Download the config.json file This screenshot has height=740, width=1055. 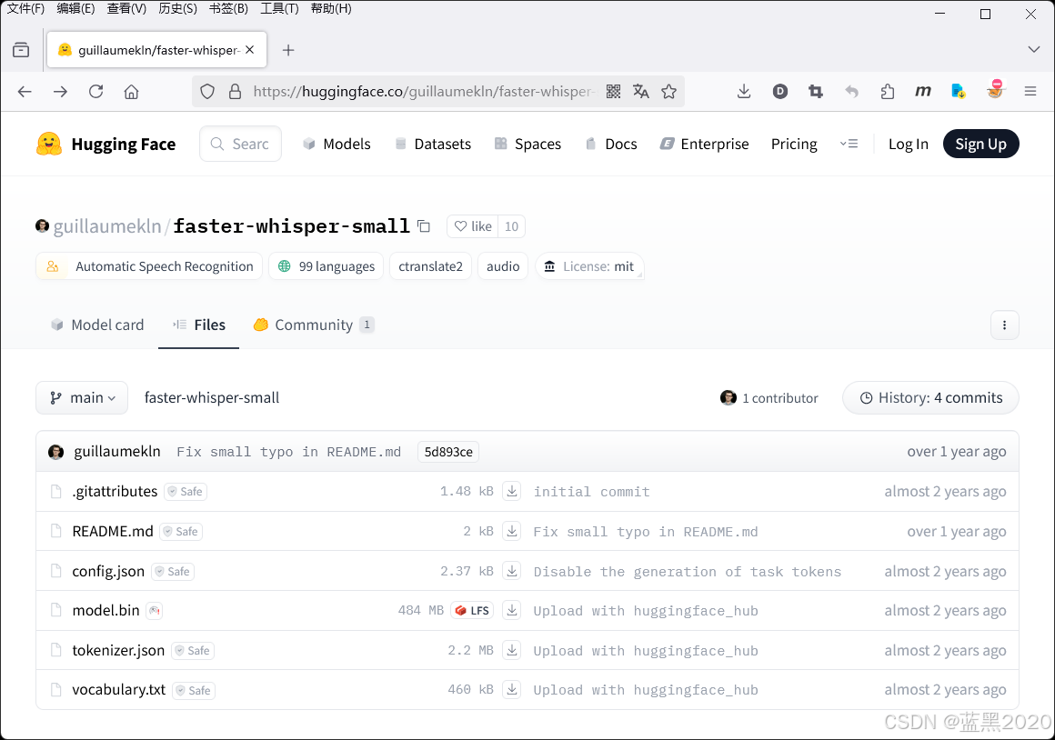click(x=512, y=571)
